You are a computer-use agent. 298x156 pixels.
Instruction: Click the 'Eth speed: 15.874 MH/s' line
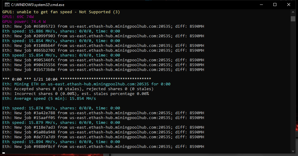[61, 108]
